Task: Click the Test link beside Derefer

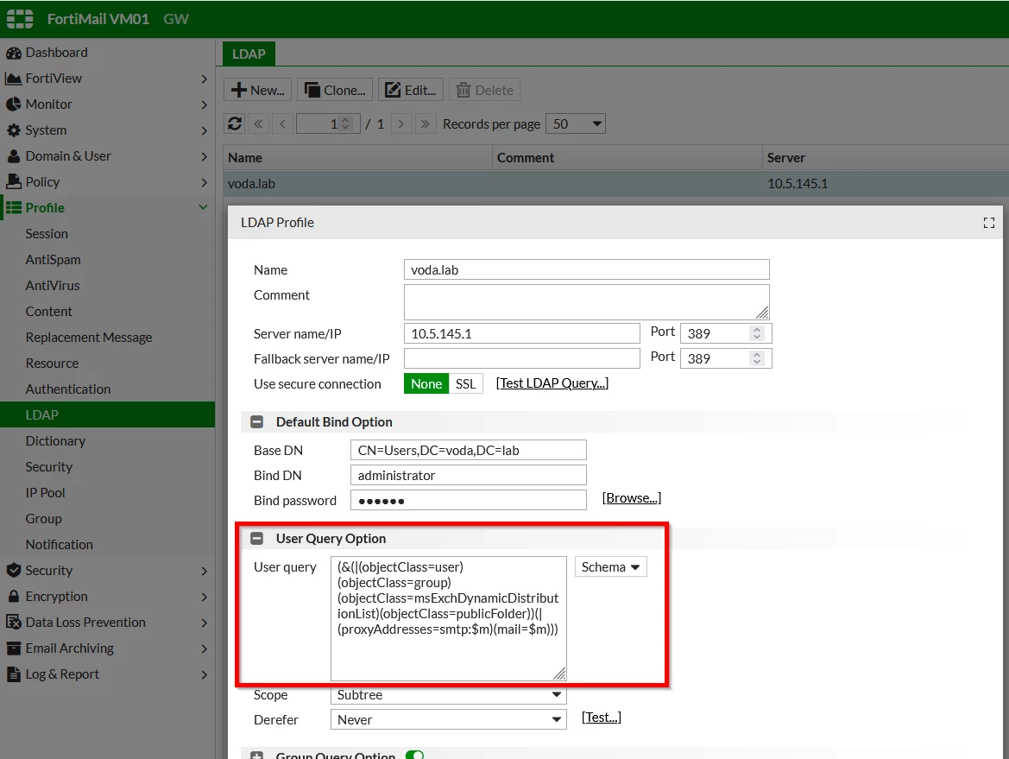Action: tap(601, 718)
